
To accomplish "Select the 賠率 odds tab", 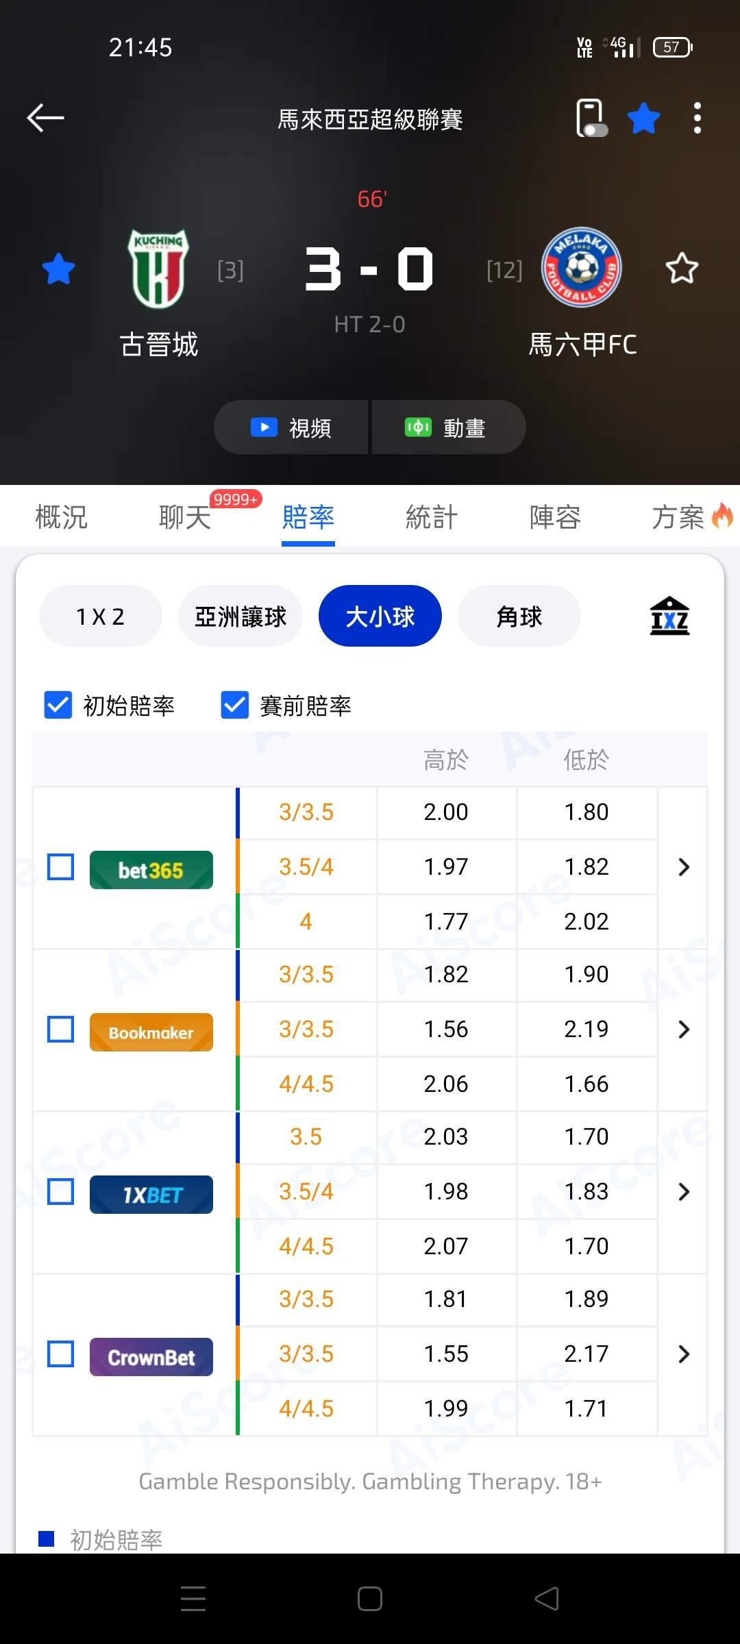I will click(x=308, y=517).
